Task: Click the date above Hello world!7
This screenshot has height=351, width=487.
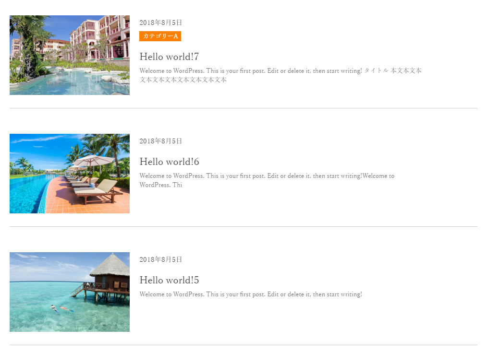Action: pos(160,23)
